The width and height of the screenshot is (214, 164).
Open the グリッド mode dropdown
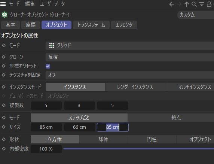coord(130,45)
